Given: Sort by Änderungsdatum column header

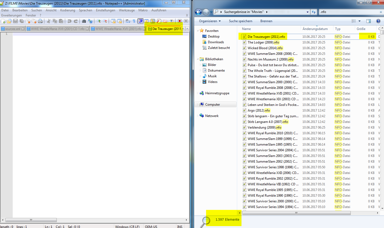Looking at the screenshot, I should pos(317,29).
